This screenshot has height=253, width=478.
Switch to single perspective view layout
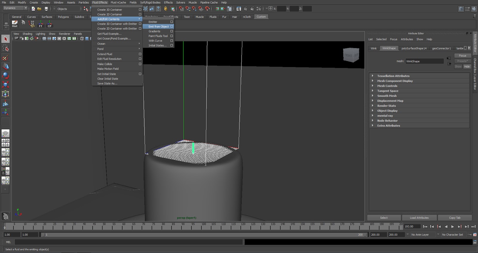[5, 133]
